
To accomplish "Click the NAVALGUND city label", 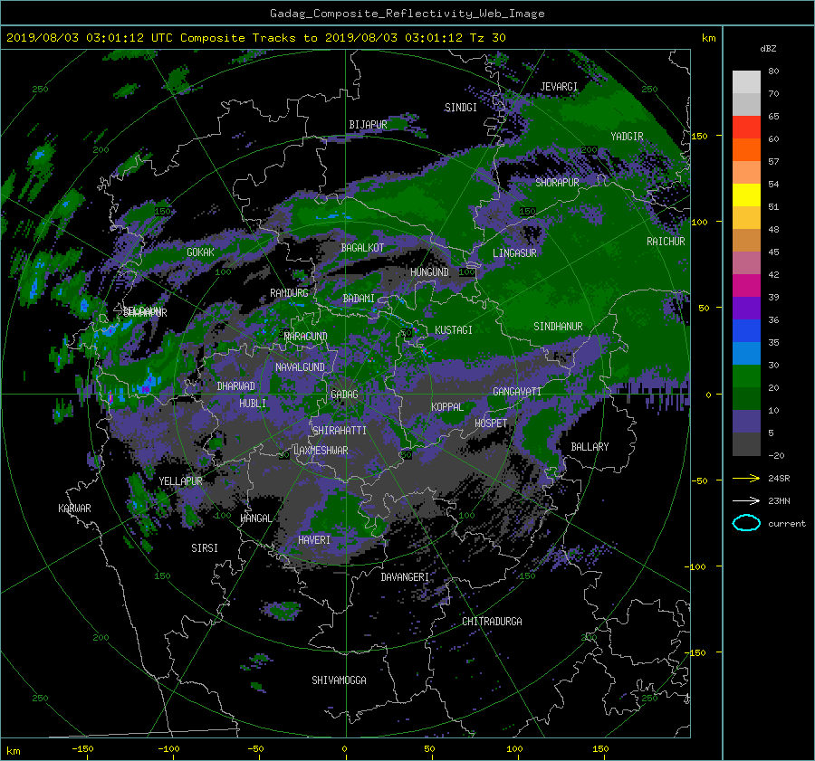I will (300, 367).
